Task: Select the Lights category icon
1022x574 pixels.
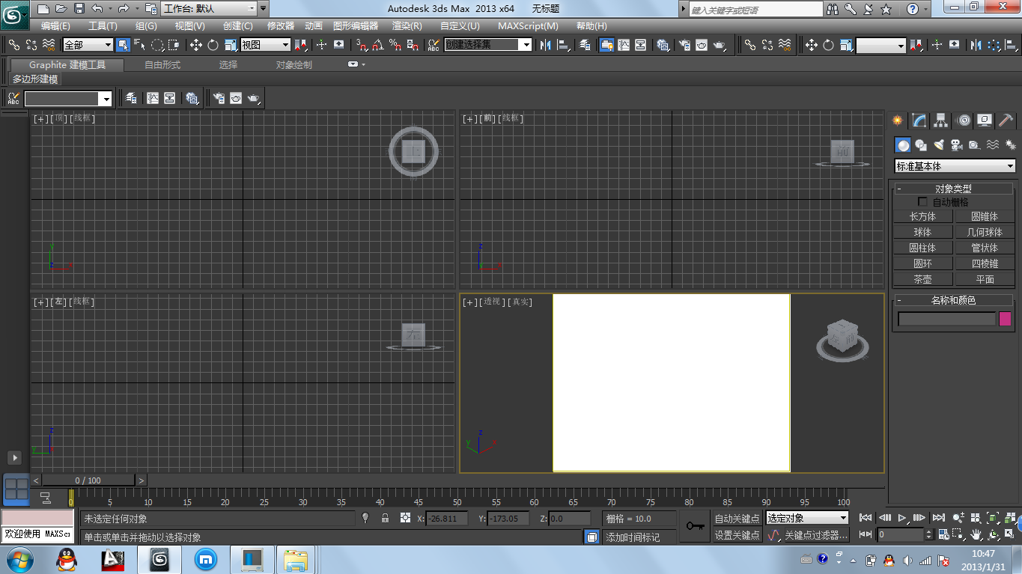Action: pos(939,145)
